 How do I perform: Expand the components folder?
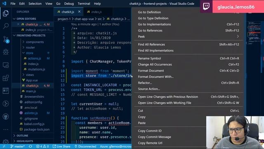coord(35,42)
